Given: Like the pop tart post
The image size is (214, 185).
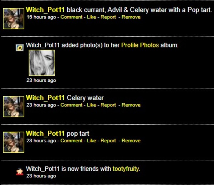Looking at the screenshot, I should point(91,141).
